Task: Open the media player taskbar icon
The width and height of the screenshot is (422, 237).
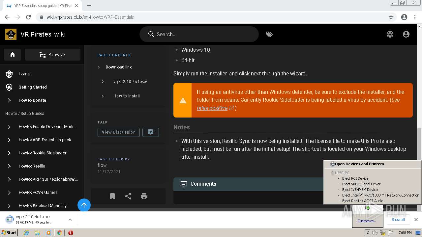Action: click(48, 233)
